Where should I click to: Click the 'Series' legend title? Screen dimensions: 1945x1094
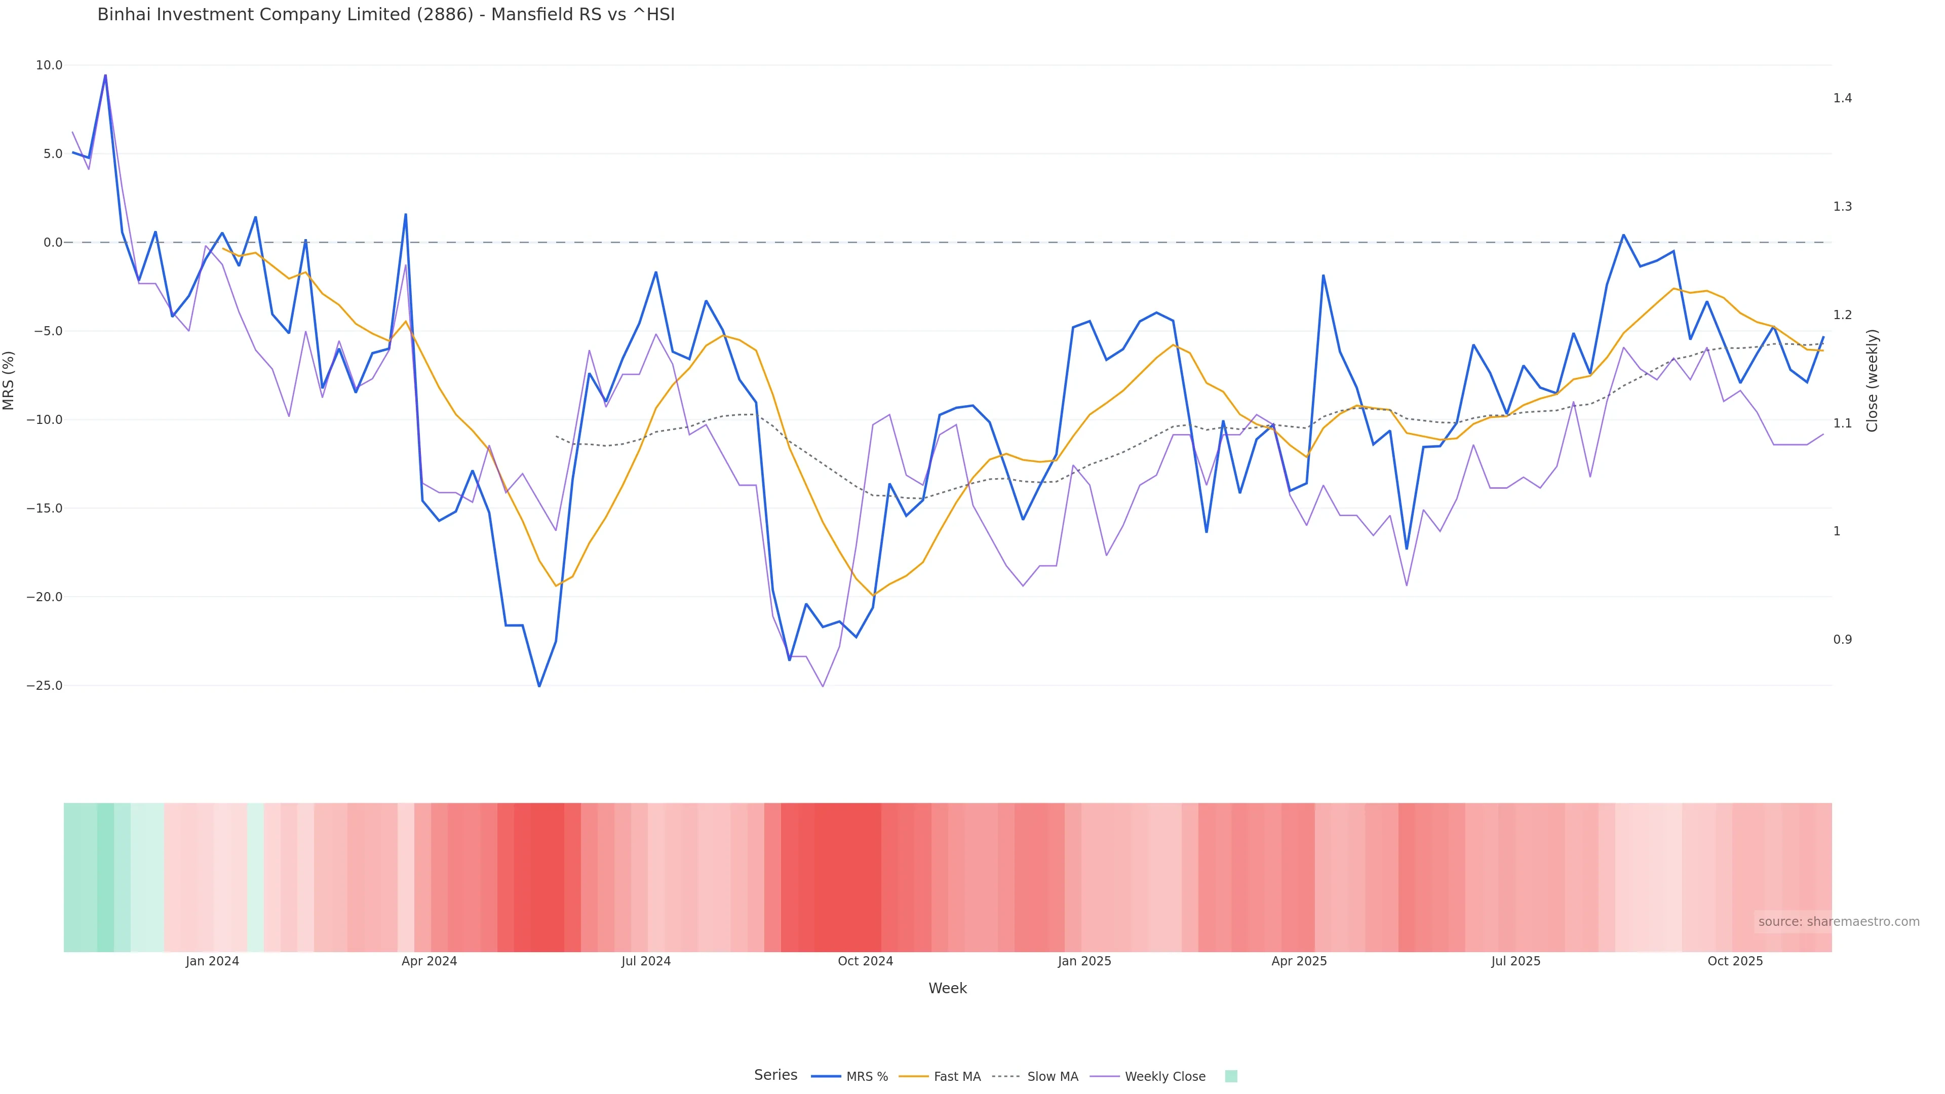point(775,1075)
